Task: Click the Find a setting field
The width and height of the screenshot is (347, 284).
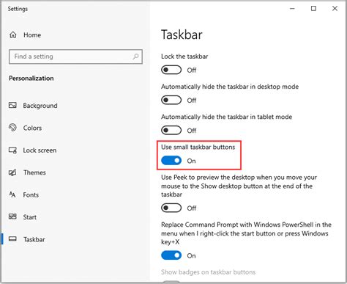Action: pyautogui.click(x=75, y=57)
